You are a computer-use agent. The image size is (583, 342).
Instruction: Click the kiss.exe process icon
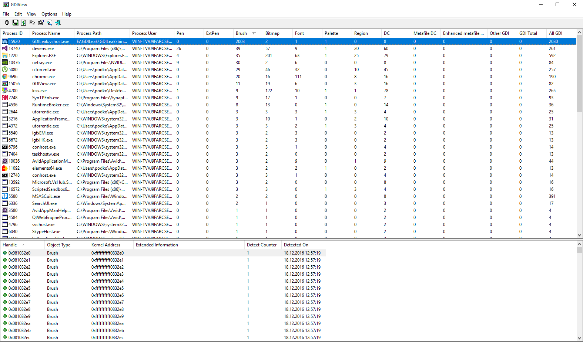(x=5, y=91)
